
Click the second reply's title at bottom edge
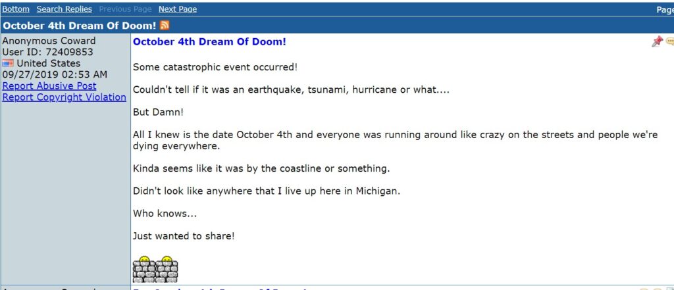[x=221, y=288]
